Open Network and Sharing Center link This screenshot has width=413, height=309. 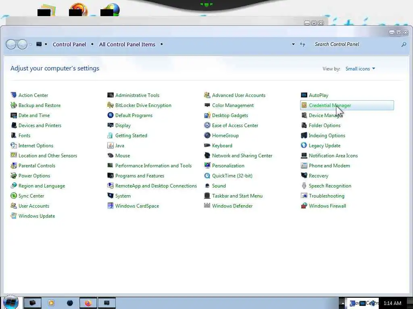tap(242, 156)
